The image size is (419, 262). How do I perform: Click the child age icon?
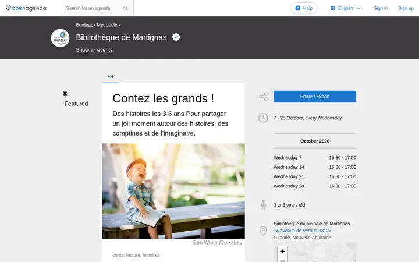click(263, 205)
